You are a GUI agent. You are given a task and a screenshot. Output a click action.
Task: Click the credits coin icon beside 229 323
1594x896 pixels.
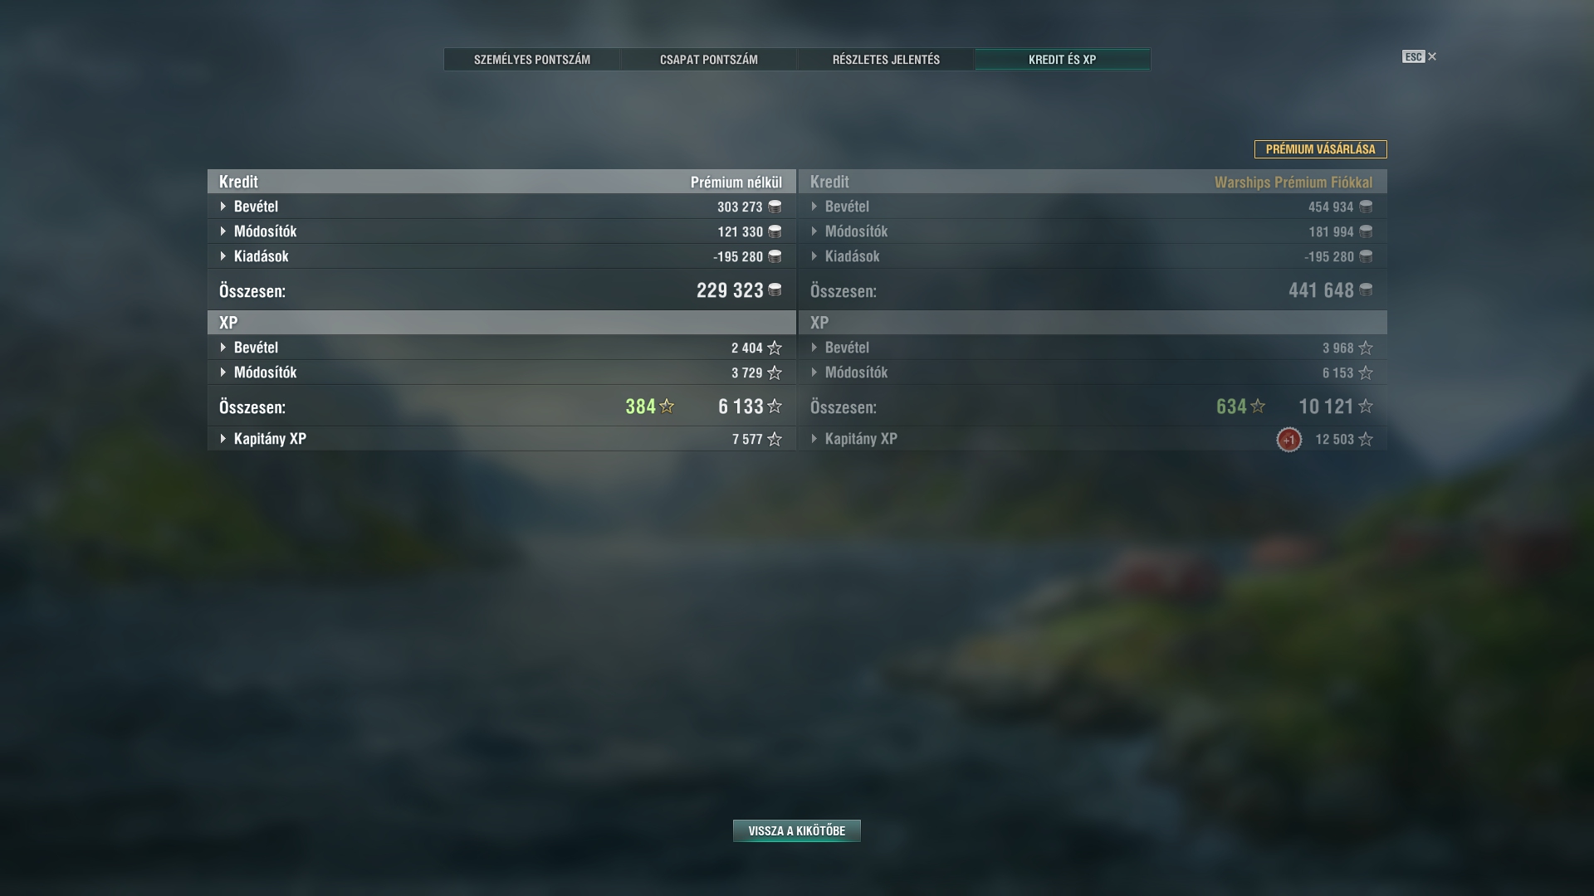pyautogui.click(x=775, y=290)
